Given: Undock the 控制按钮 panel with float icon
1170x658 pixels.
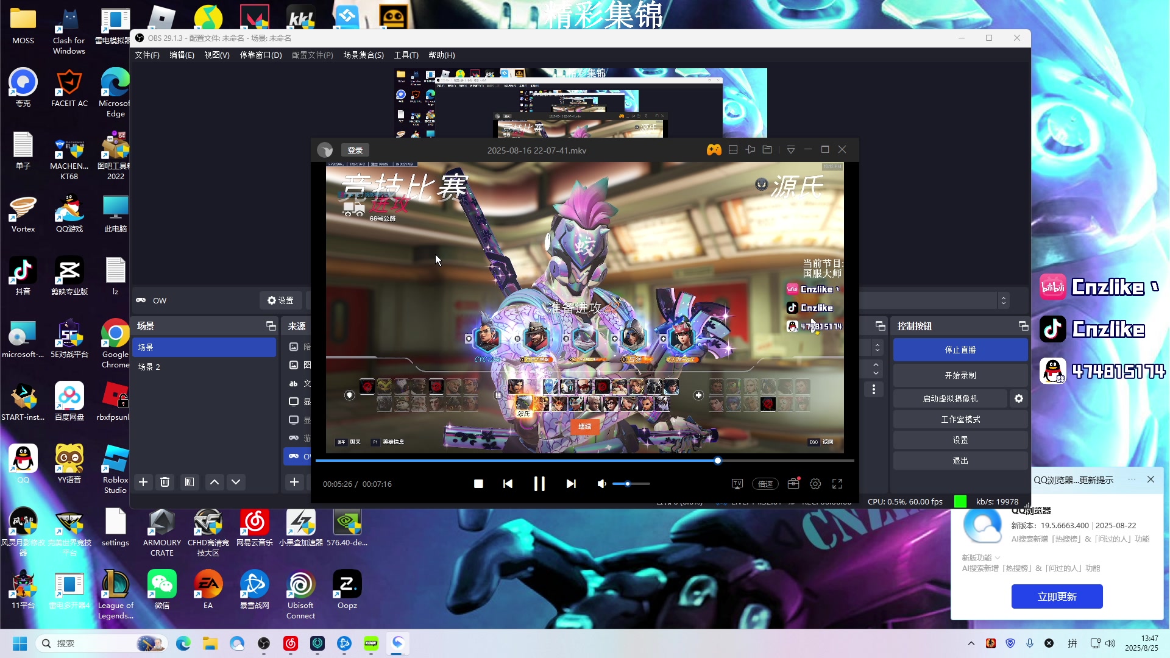Looking at the screenshot, I should point(1023,326).
